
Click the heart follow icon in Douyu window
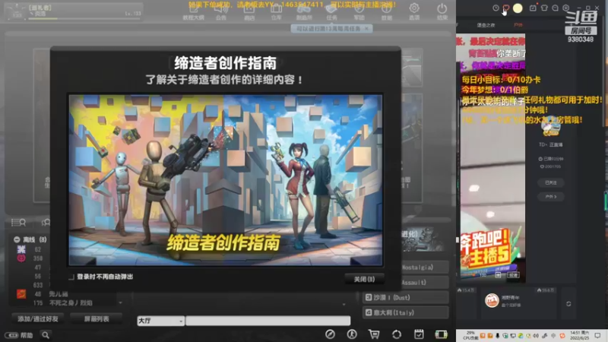pos(506,8)
